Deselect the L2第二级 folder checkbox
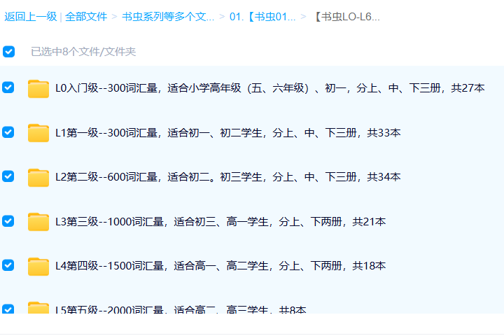504x336 pixels. 8,176
